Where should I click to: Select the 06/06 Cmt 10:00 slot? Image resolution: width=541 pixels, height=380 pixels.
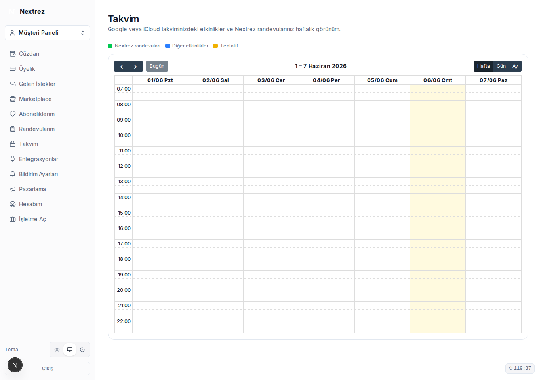click(438, 135)
